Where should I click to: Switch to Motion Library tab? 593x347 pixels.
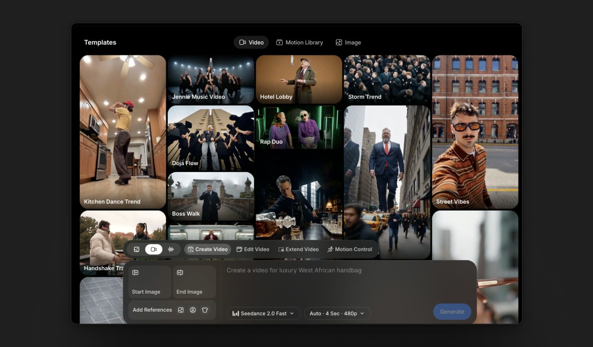tap(299, 42)
